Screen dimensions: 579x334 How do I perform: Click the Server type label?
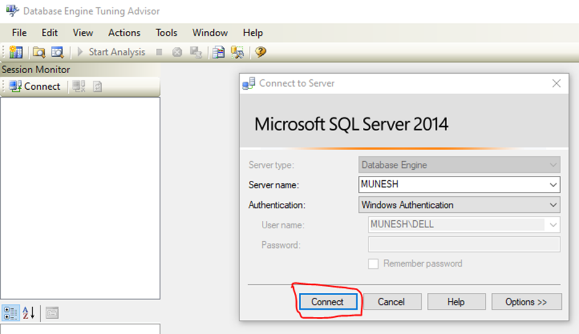272,165
